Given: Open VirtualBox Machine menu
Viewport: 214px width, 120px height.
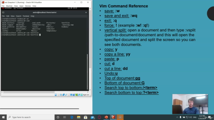Looking at the screenshot, I should tap(9, 6).
